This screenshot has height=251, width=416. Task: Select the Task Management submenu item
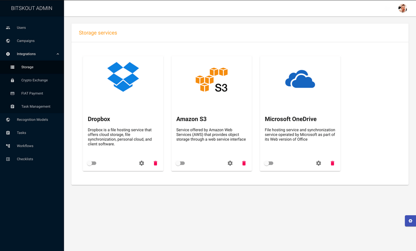point(32,107)
